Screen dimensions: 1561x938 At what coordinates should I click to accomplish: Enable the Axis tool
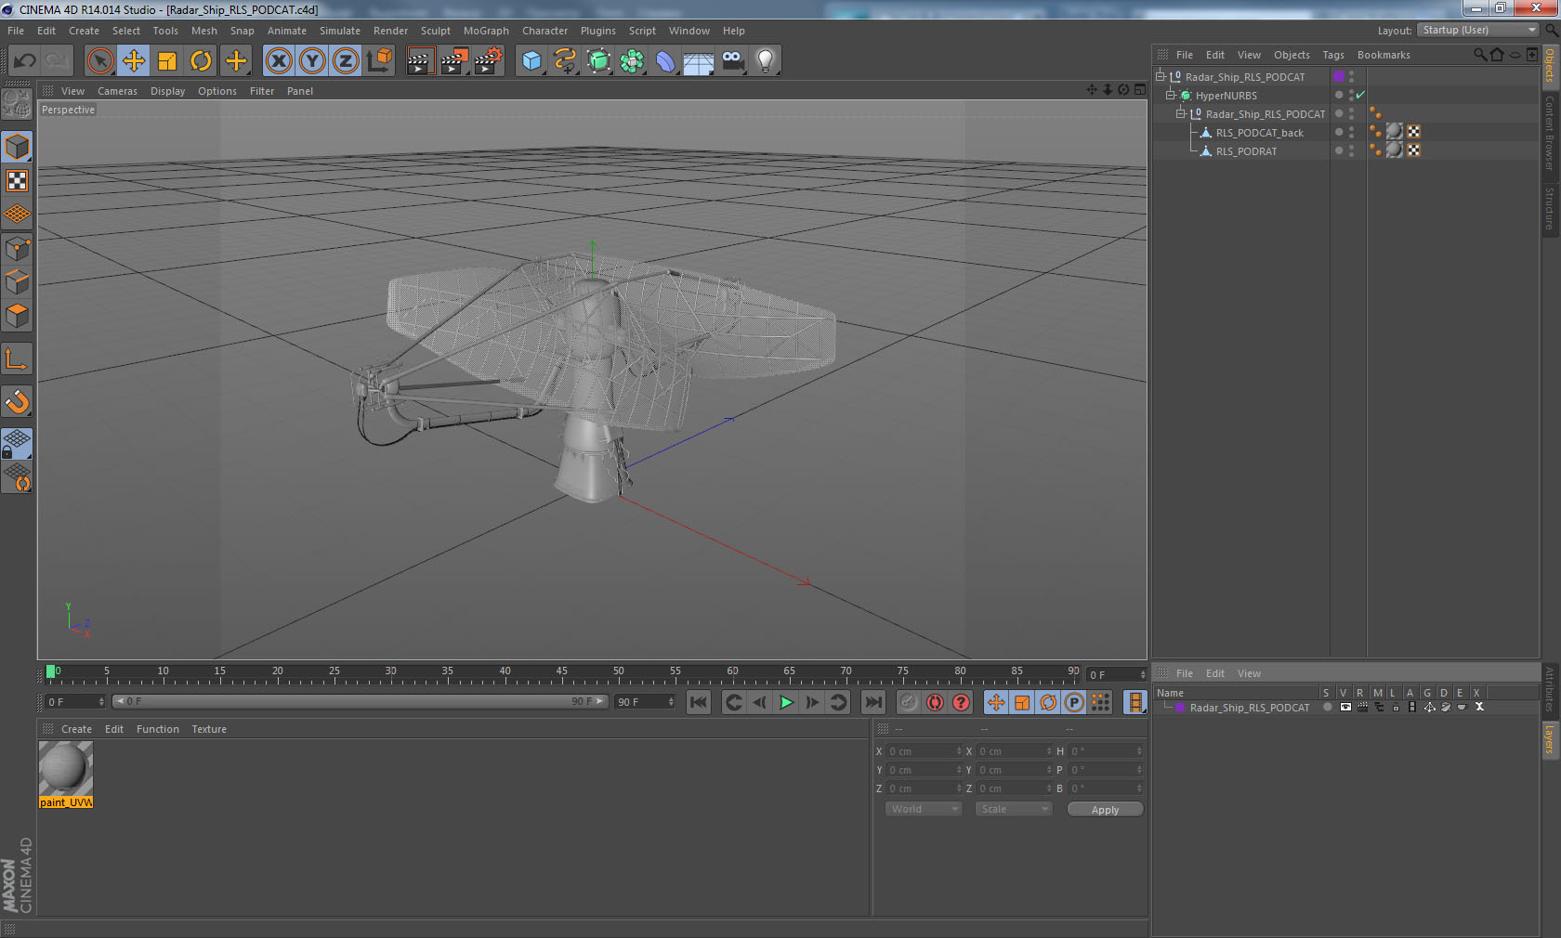[x=17, y=359]
